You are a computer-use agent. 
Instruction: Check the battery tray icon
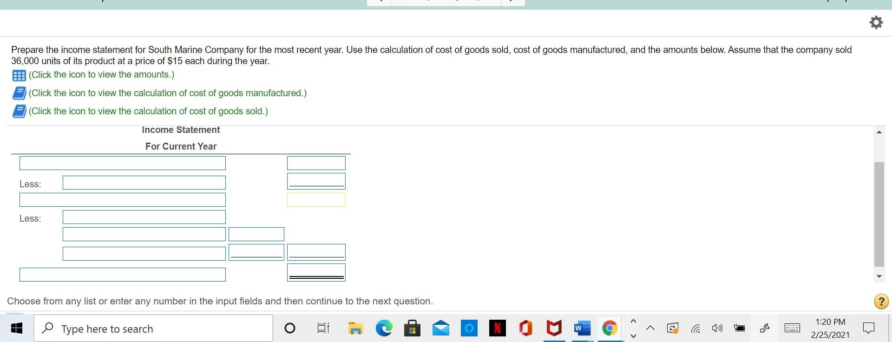pos(740,329)
